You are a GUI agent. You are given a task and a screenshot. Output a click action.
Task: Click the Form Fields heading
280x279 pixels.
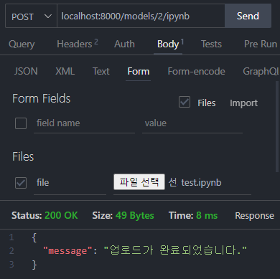tap(42, 98)
